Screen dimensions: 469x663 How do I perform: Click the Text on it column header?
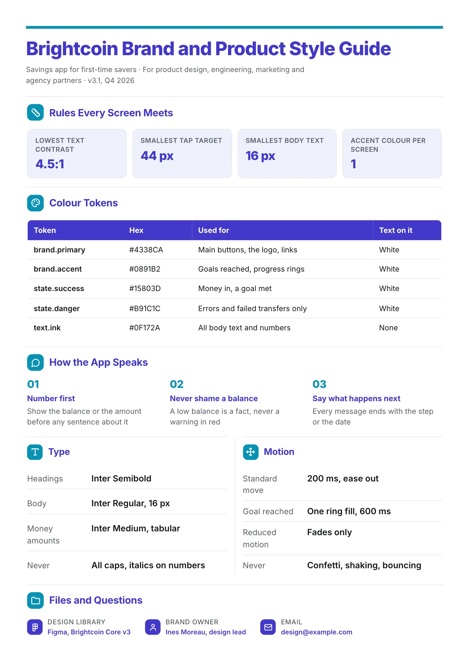[396, 230]
